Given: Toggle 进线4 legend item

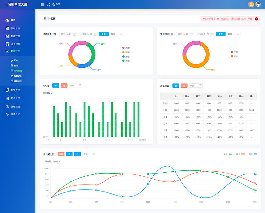Looking at the screenshot, I should tap(126, 61).
